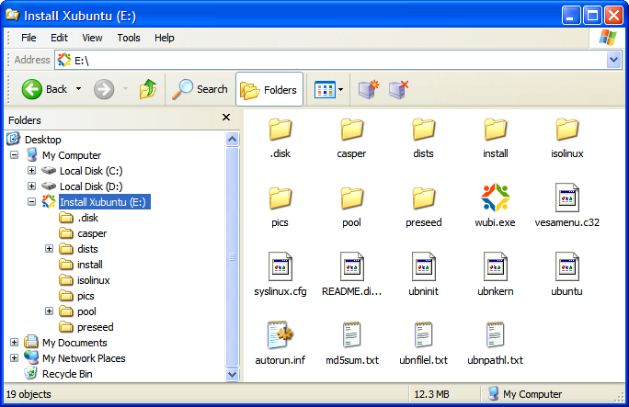Open the .disk folder icon in file pane

point(280,130)
